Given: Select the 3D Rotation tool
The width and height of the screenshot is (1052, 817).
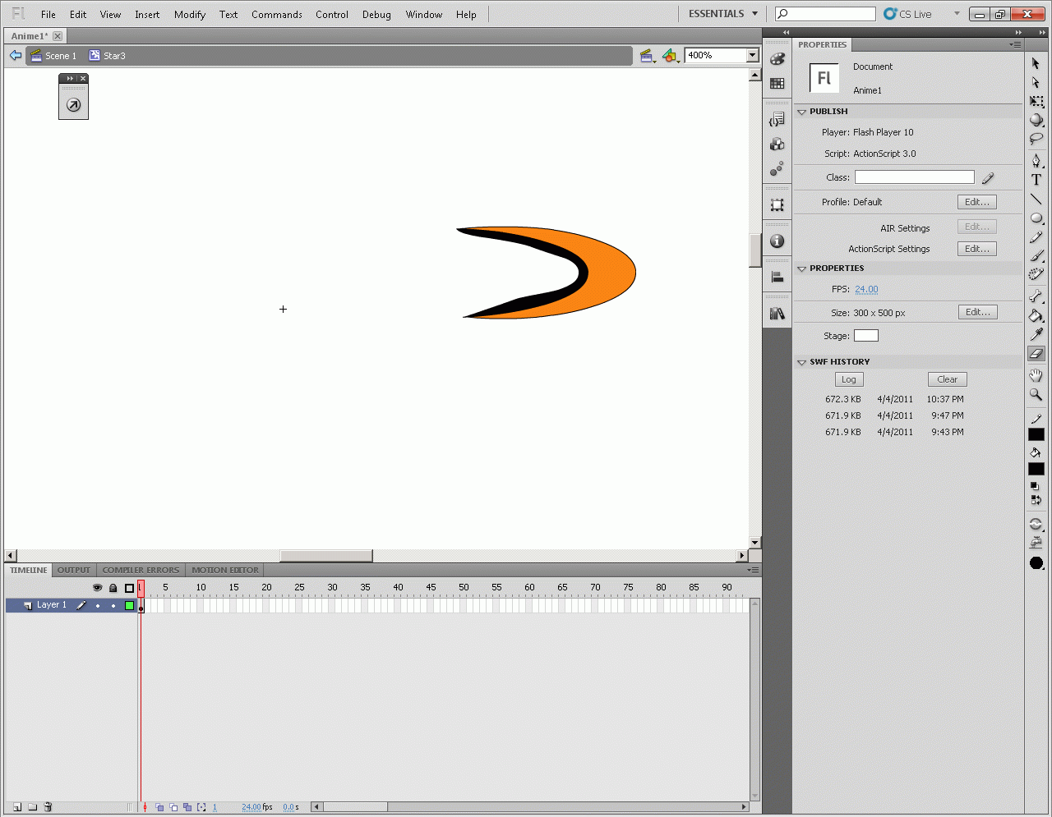Looking at the screenshot, I should tap(1036, 120).
